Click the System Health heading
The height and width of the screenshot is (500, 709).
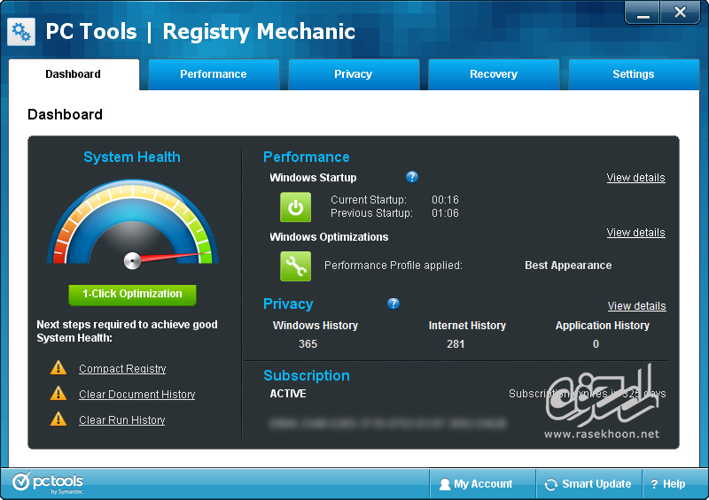pyautogui.click(x=132, y=158)
